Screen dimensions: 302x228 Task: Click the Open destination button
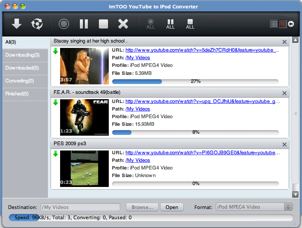[x=172, y=207]
